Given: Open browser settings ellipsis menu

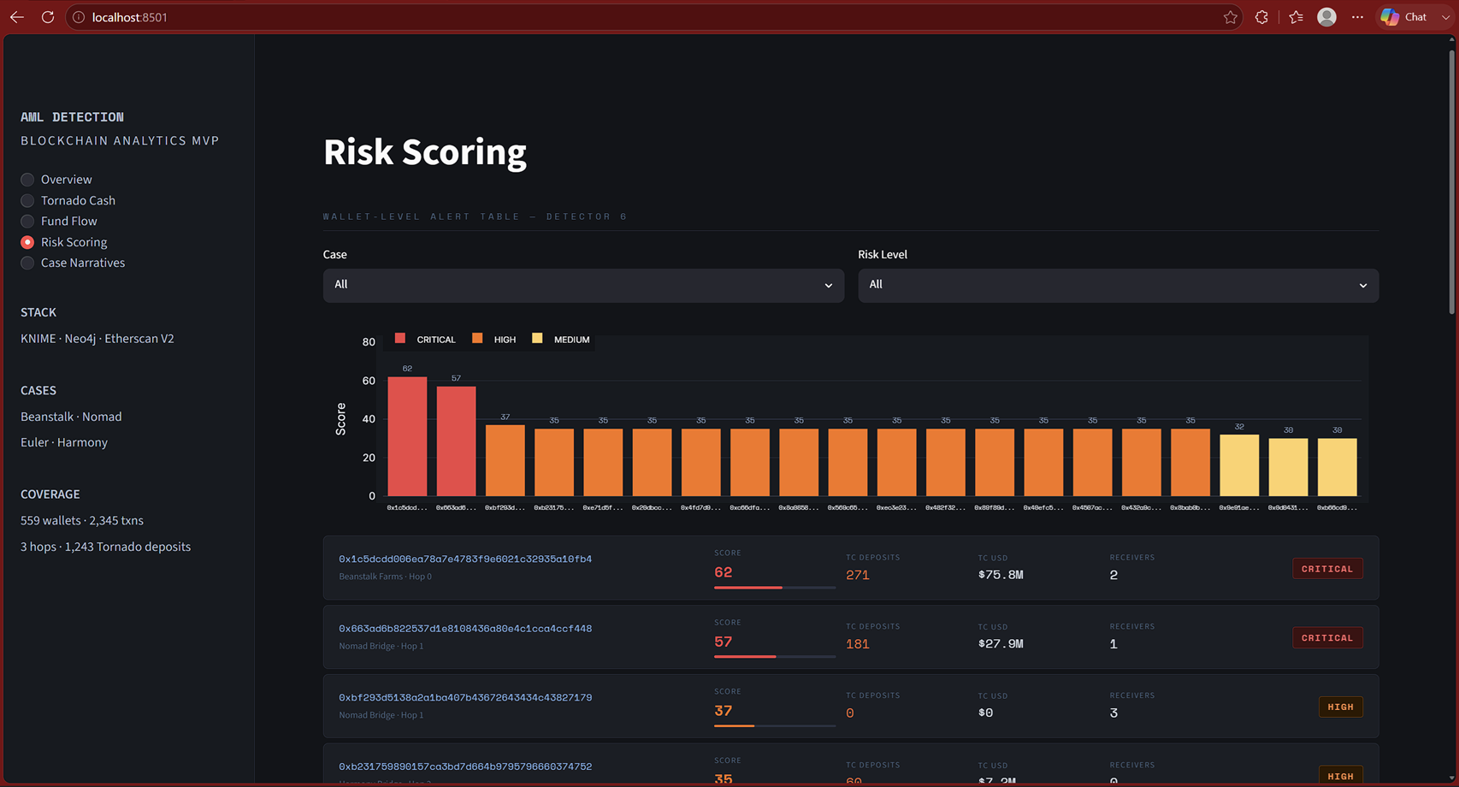Looking at the screenshot, I should 1357,17.
